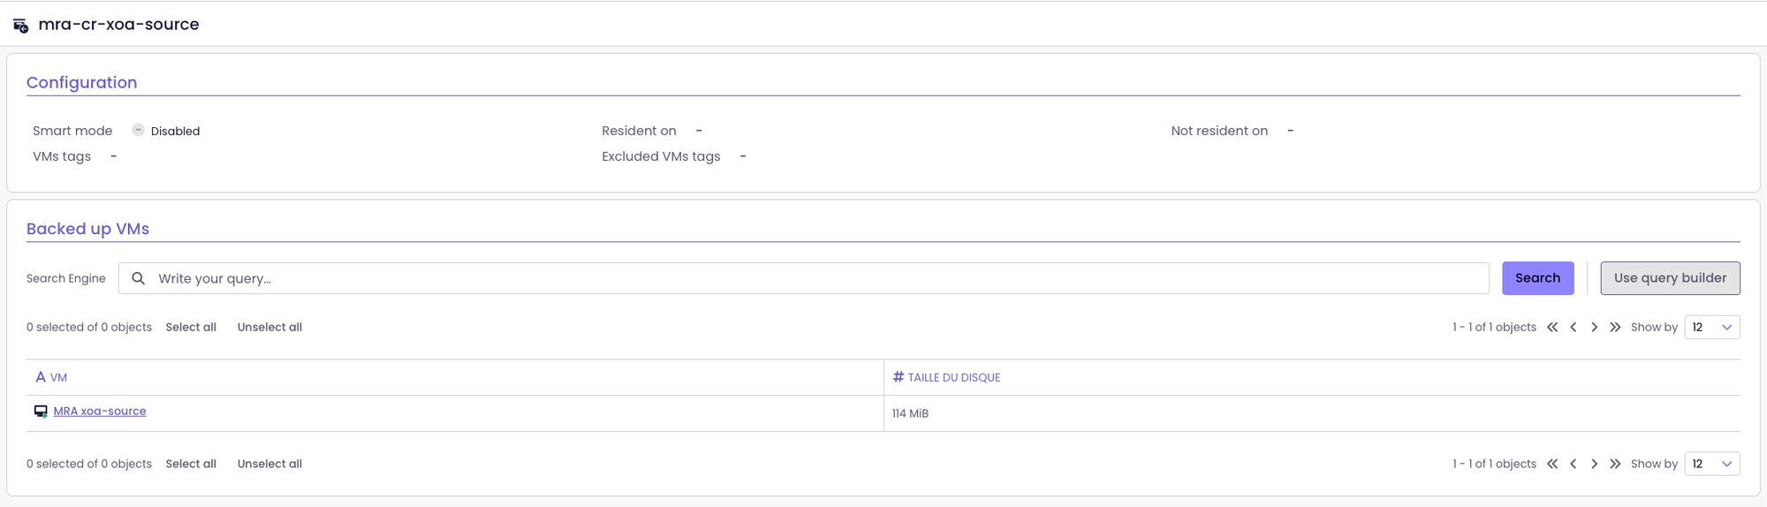Jump to last page in top pagination
The image size is (1767, 507).
point(1615,327)
